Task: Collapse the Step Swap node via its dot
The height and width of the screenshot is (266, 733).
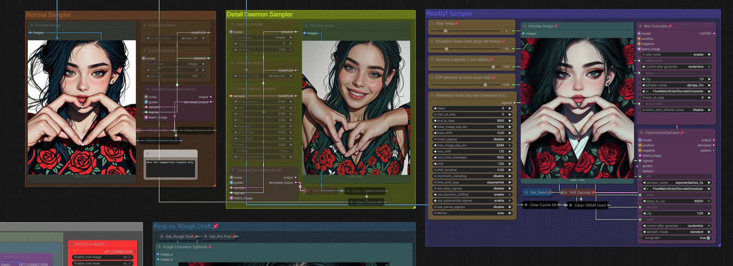Action: click(x=432, y=23)
